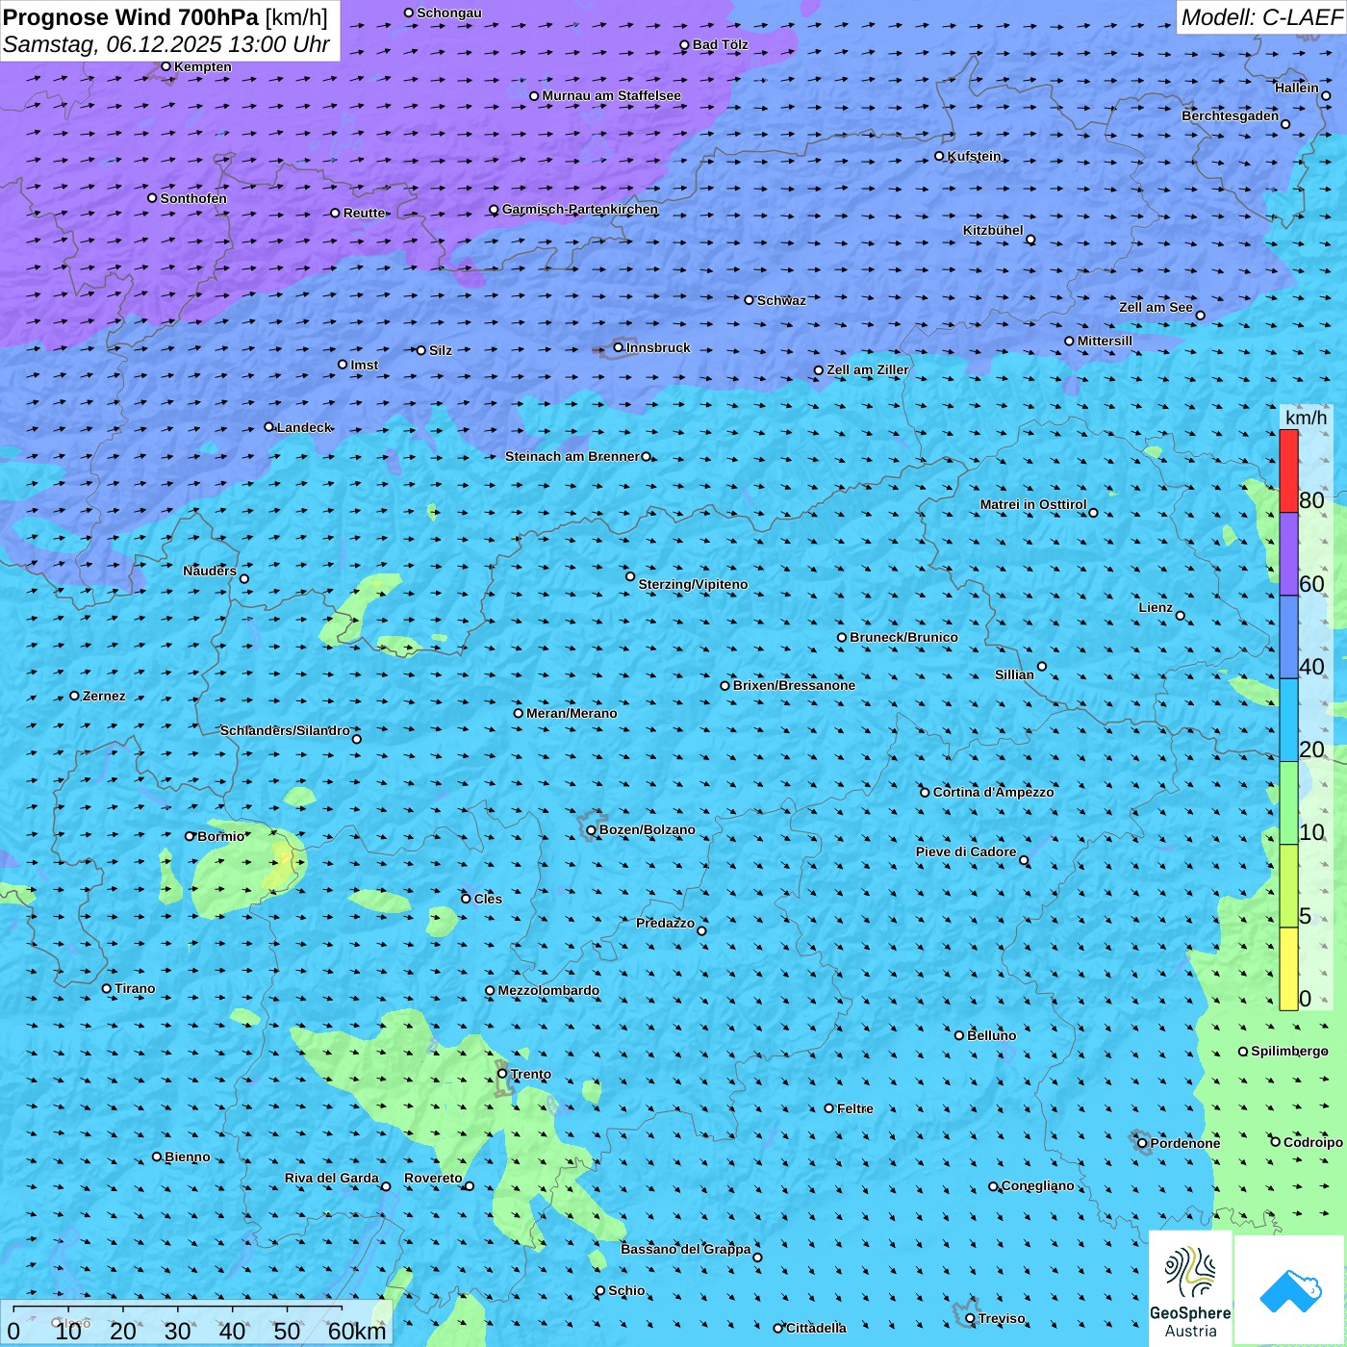
Task: Click the Sillian city marker
Action: (x=1042, y=666)
